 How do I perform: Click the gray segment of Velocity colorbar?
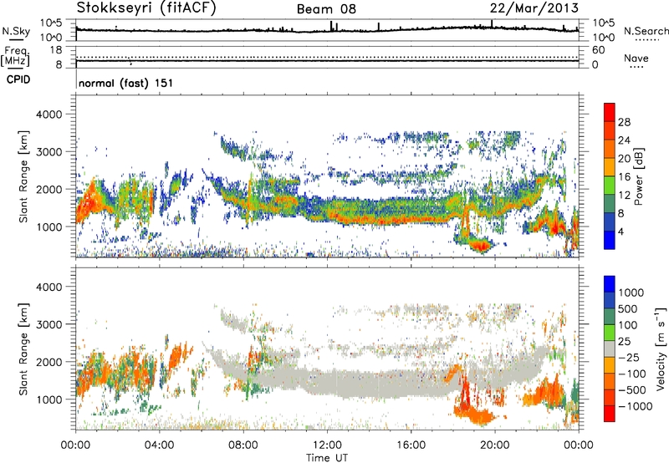pyautogui.click(x=610, y=349)
